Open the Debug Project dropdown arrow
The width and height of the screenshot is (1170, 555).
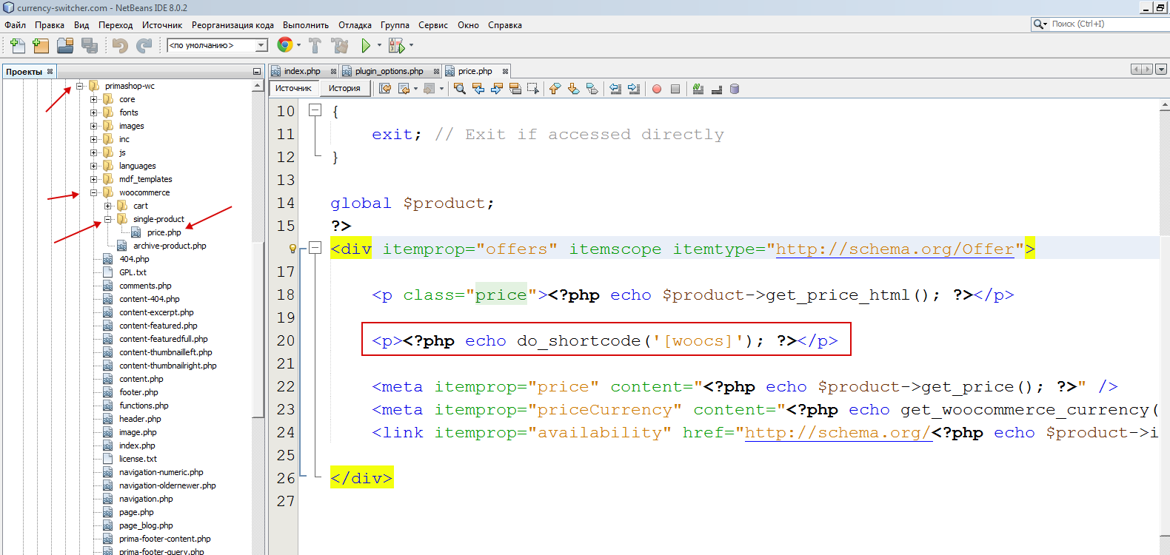pyautogui.click(x=411, y=45)
